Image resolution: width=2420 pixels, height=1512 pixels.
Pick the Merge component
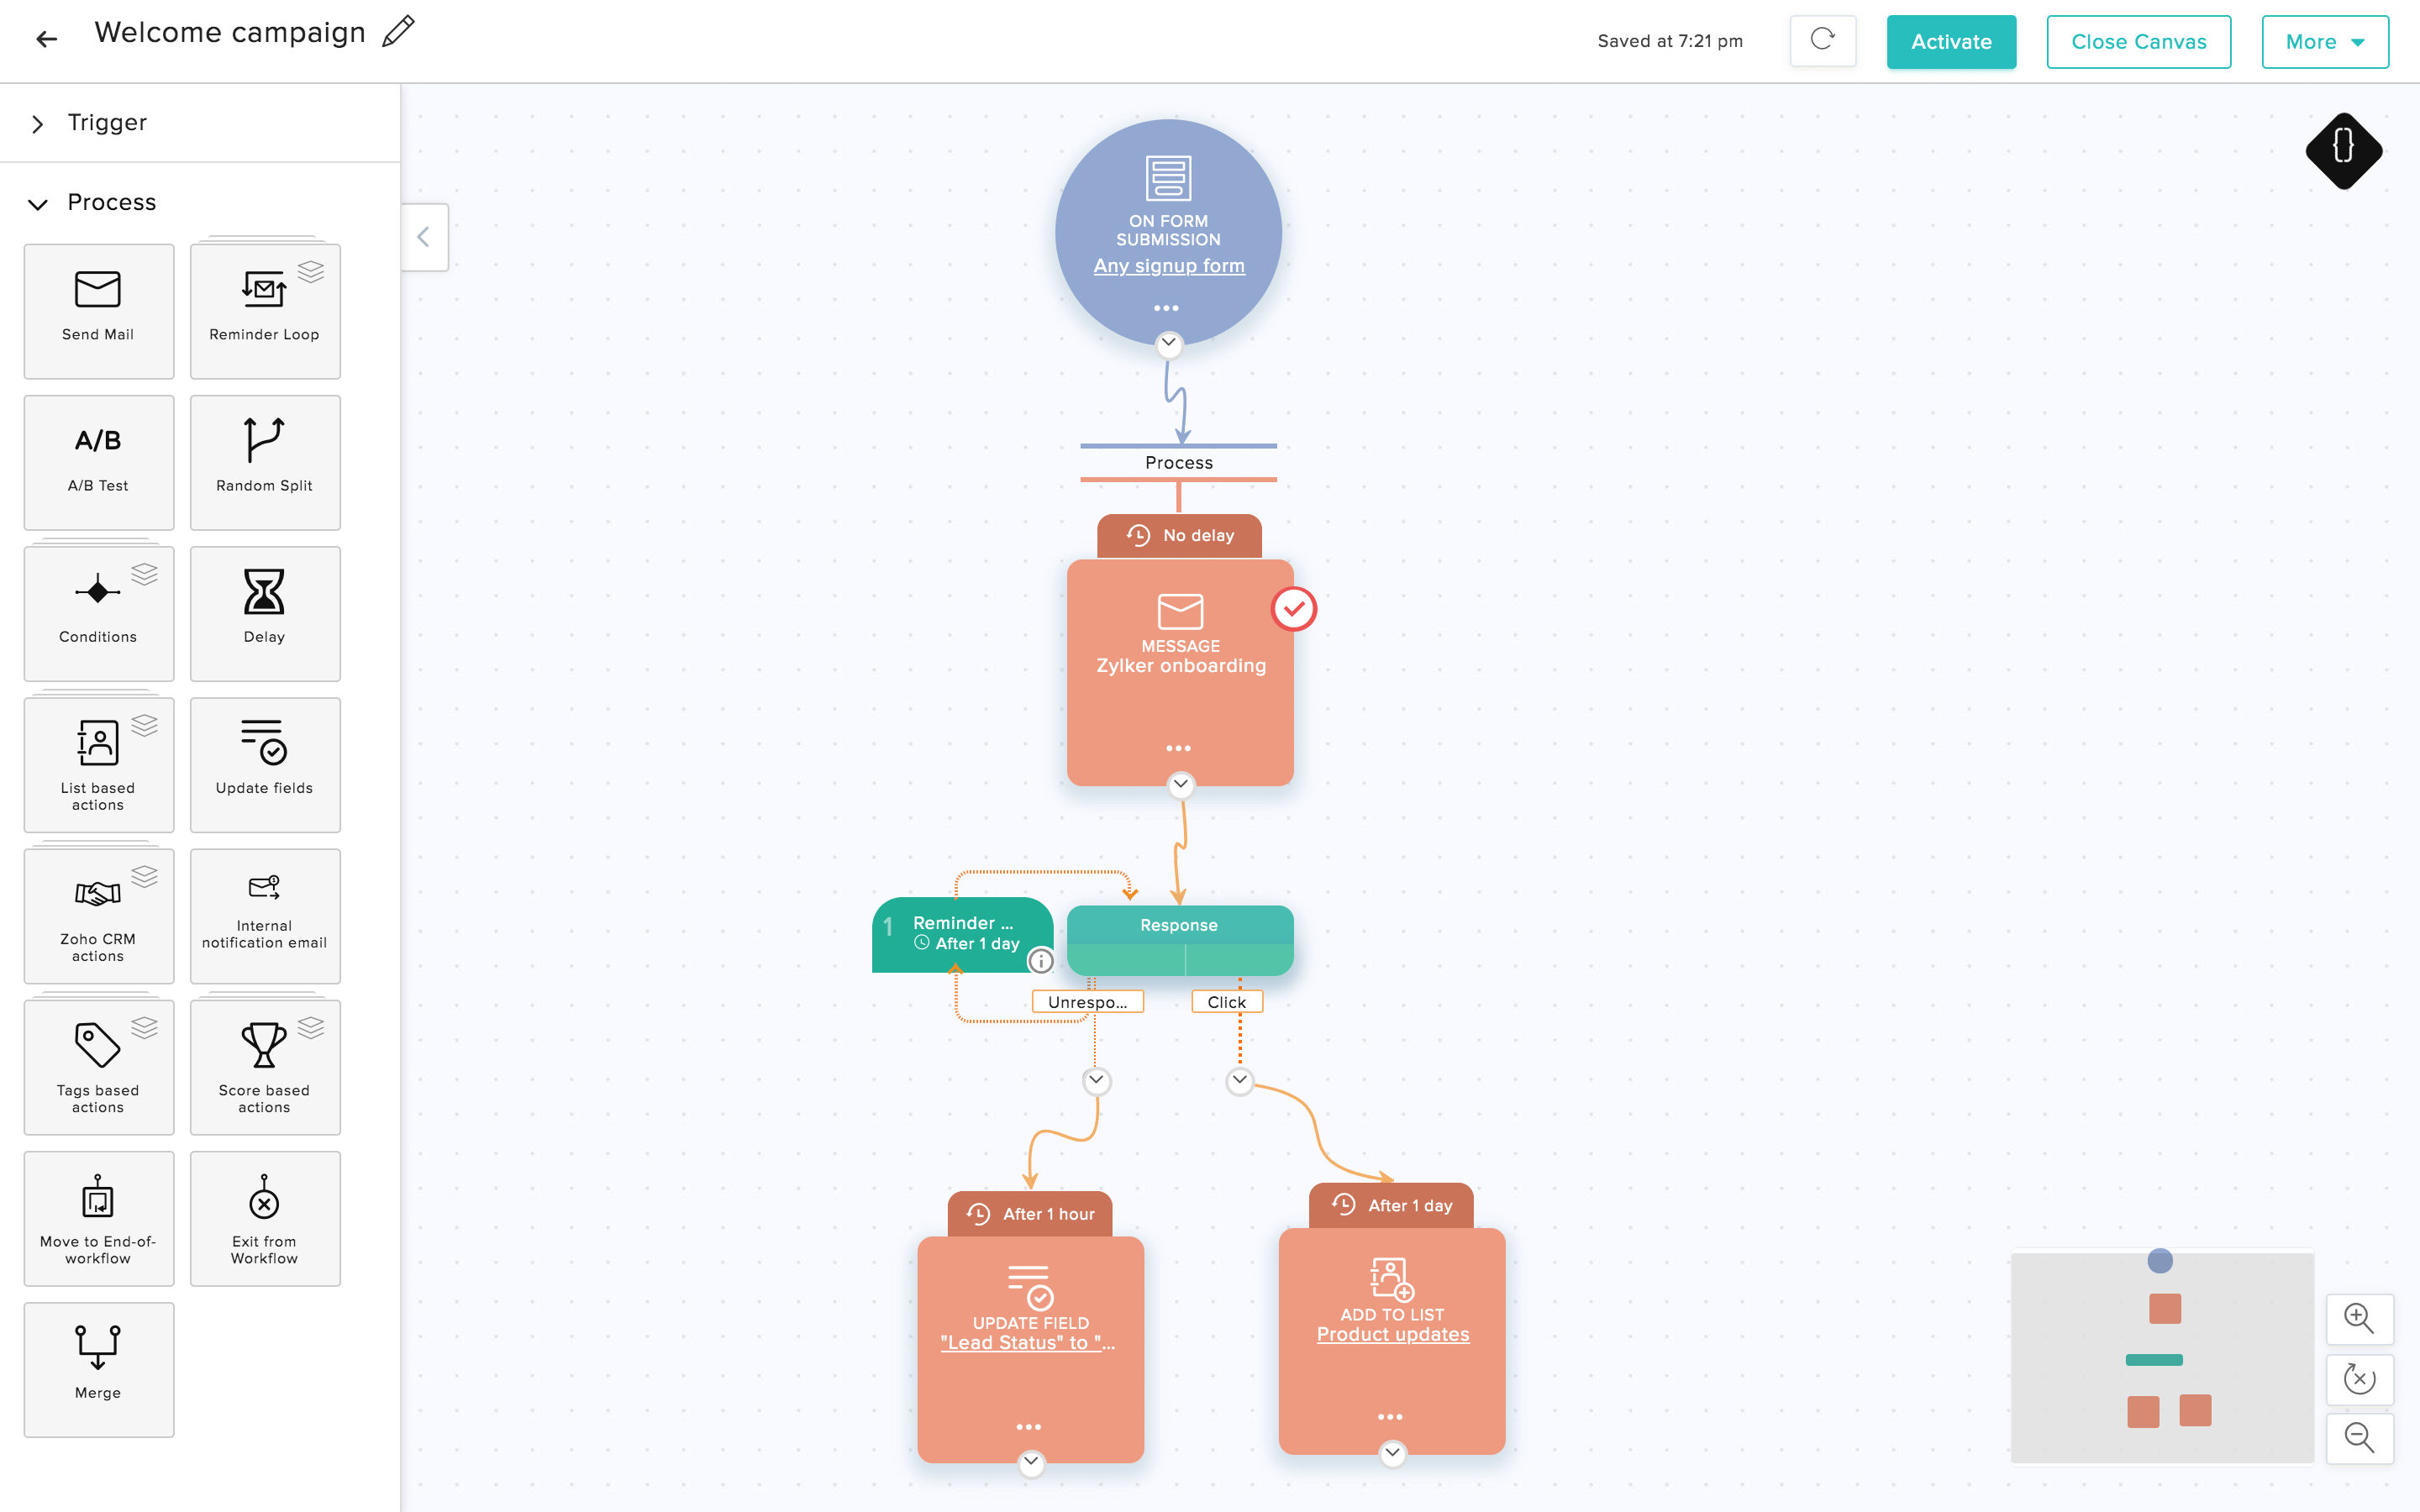pos(98,1368)
